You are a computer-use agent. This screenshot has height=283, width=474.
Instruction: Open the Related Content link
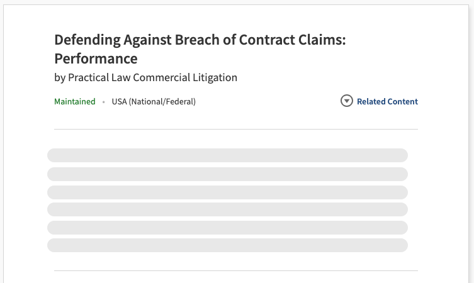point(387,101)
